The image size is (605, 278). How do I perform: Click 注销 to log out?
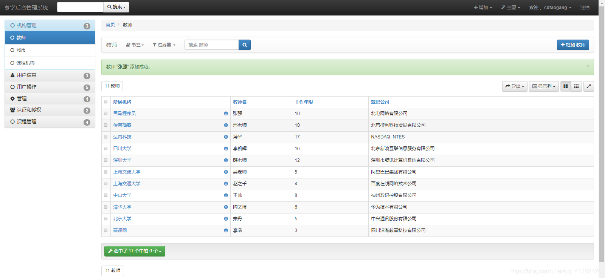coord(585,8)
